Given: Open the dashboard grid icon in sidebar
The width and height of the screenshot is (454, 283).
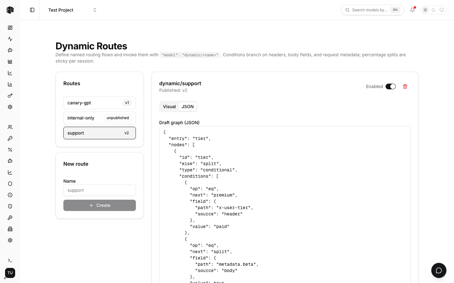Looking at the screenshot, I should (x=10, y=28).
